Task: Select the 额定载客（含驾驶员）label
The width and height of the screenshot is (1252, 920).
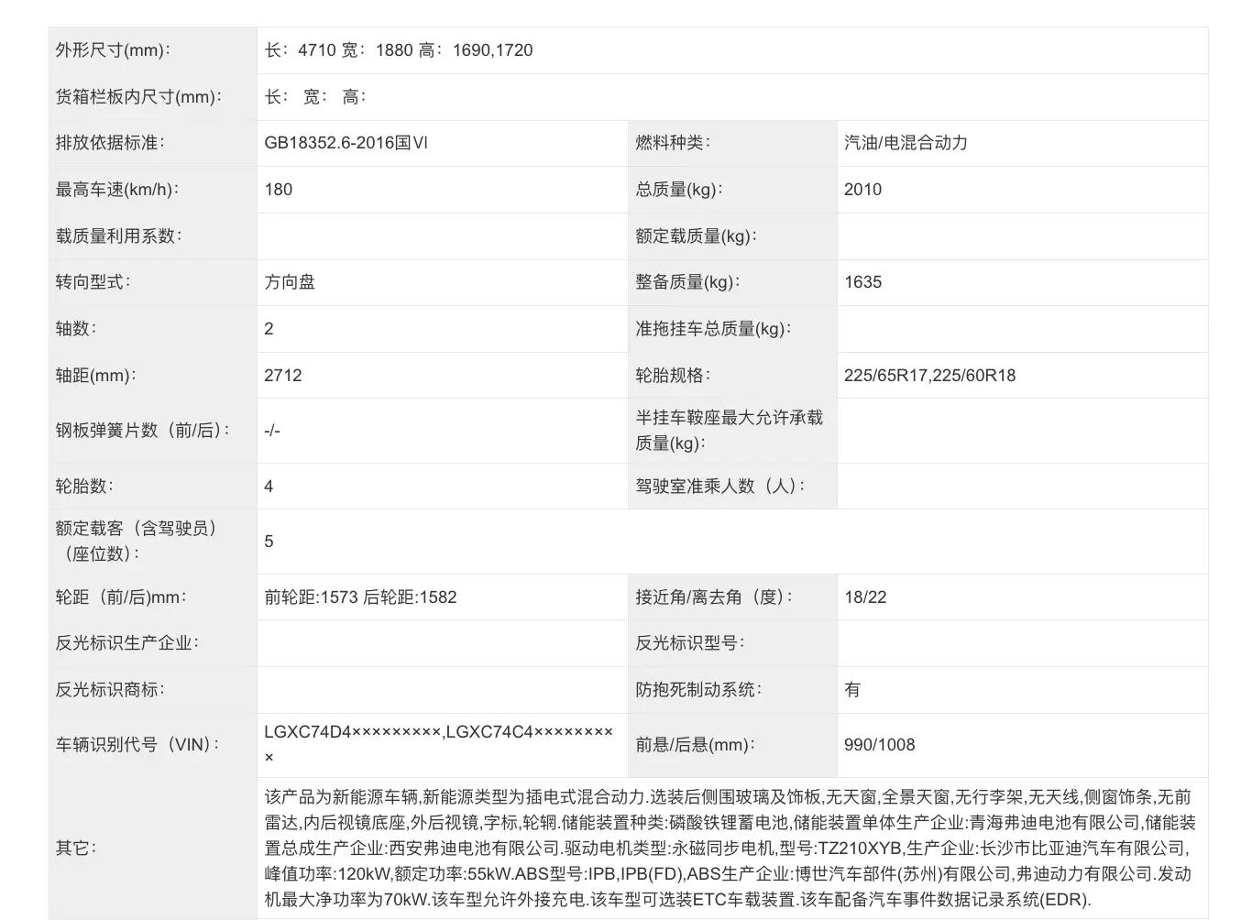Action: (137, 542)
